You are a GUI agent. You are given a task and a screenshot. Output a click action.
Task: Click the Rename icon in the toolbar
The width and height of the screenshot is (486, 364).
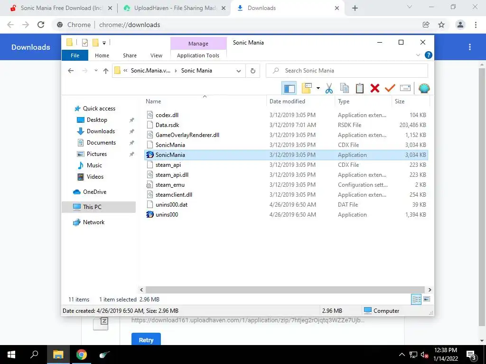pyautogui.click(x=405, y=88)
